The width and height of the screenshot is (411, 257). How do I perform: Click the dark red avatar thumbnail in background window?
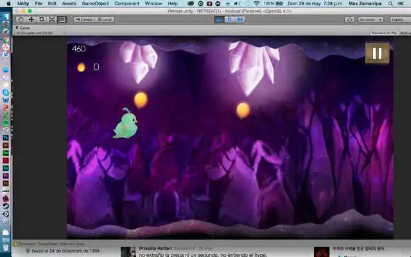322,252
